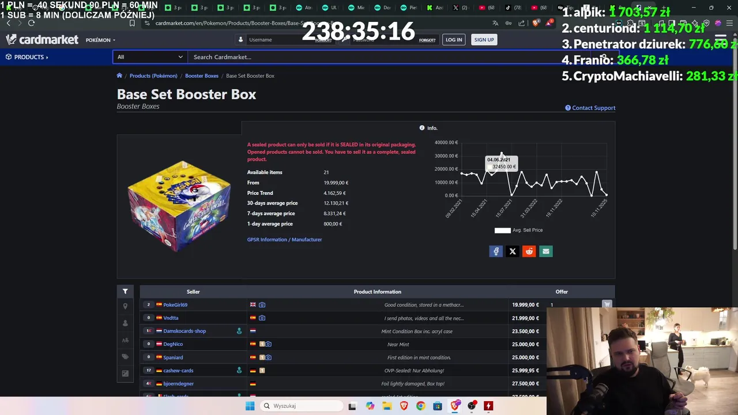
Task: Click first edition badge in cashew-cards row
Action: [x=262, y=371]
